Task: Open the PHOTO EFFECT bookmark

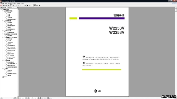Action: (11, 57)
